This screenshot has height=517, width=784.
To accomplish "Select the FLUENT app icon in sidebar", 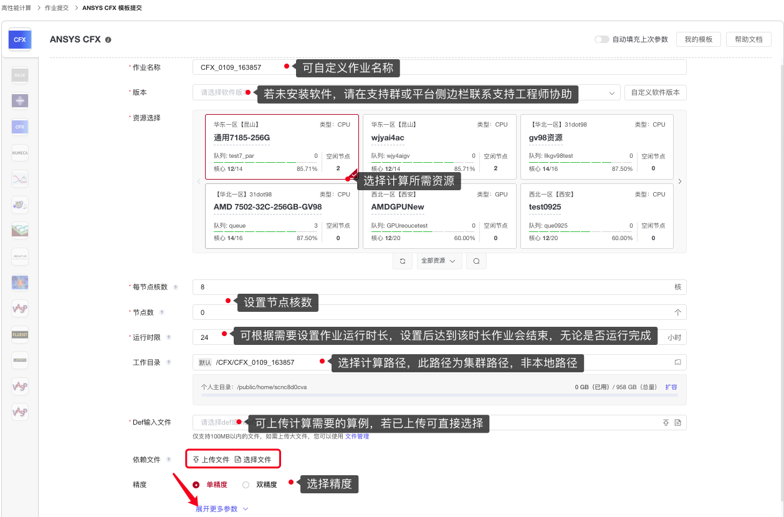I will (x=20, y=334).
